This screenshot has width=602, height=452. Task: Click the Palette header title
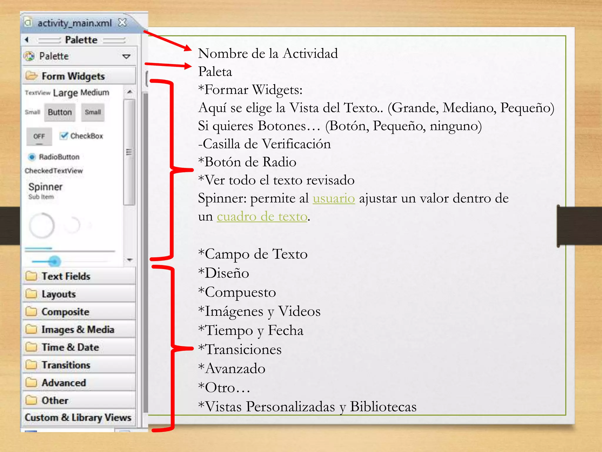click(x=81, y=40)
